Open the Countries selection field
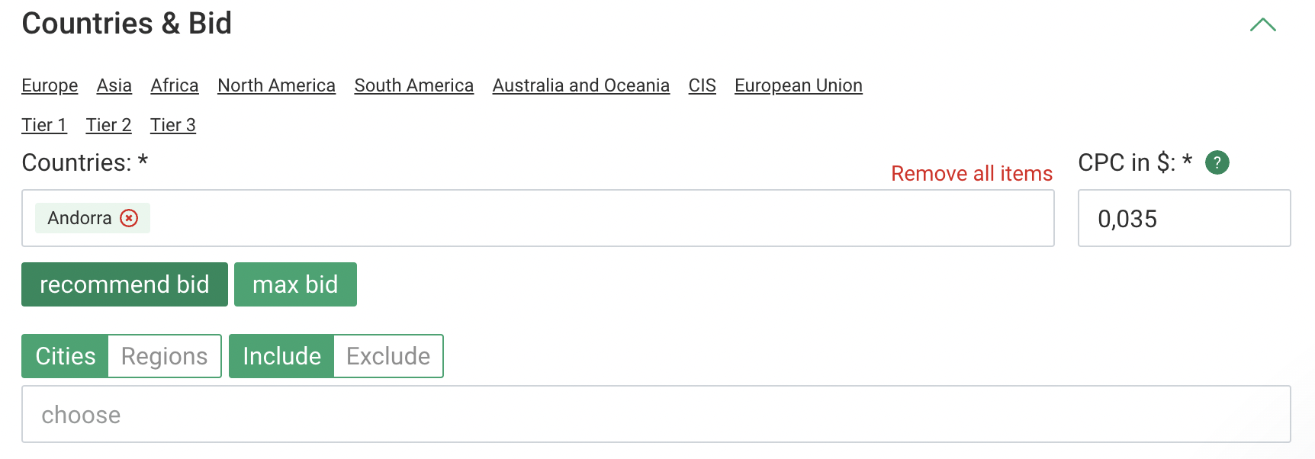The height and width of the screenshot is (459, 1315). click(595, 218)
